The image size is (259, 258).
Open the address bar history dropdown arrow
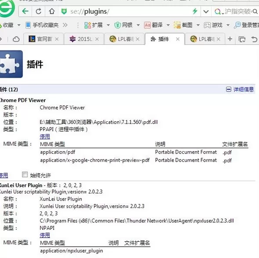(x=206, y=11)
